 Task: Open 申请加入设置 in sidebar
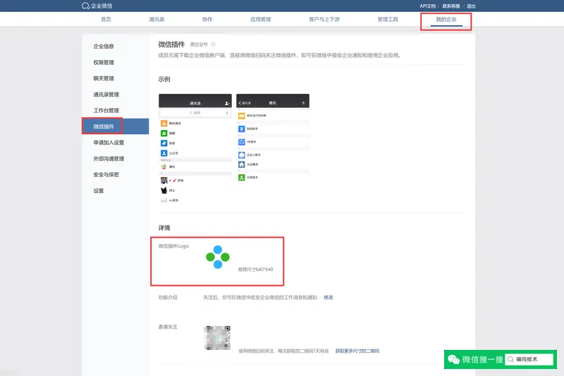[109, 142]
